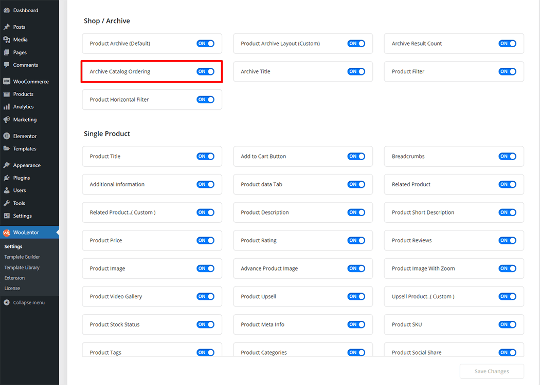Click the Analytics bar chart icon
Screen dimensions: 540x385
[7, 107]
